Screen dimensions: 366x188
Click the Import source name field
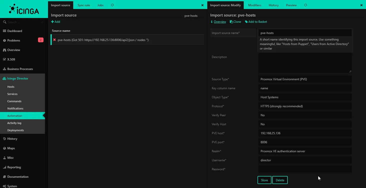tap(305, 33)
